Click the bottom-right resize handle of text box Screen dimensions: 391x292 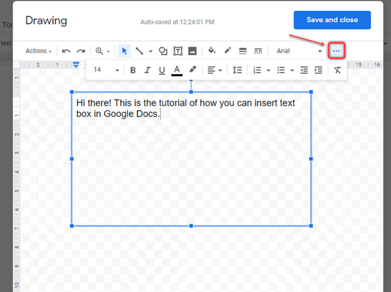(311, 225)
